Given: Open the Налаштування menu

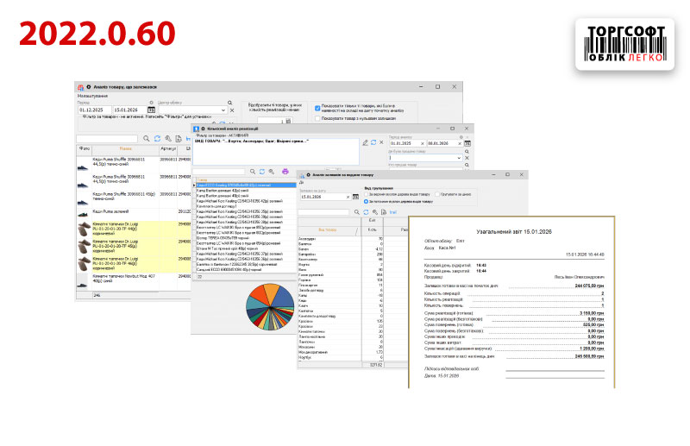Looking at the screenshot, I should point(93,96).
